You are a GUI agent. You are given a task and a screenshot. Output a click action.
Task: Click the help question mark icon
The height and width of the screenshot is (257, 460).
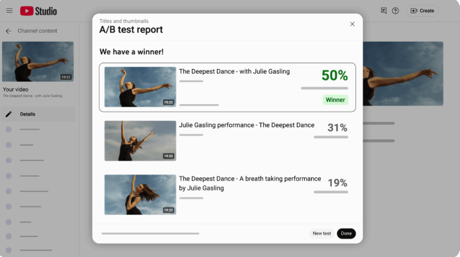tap(395, 11)
